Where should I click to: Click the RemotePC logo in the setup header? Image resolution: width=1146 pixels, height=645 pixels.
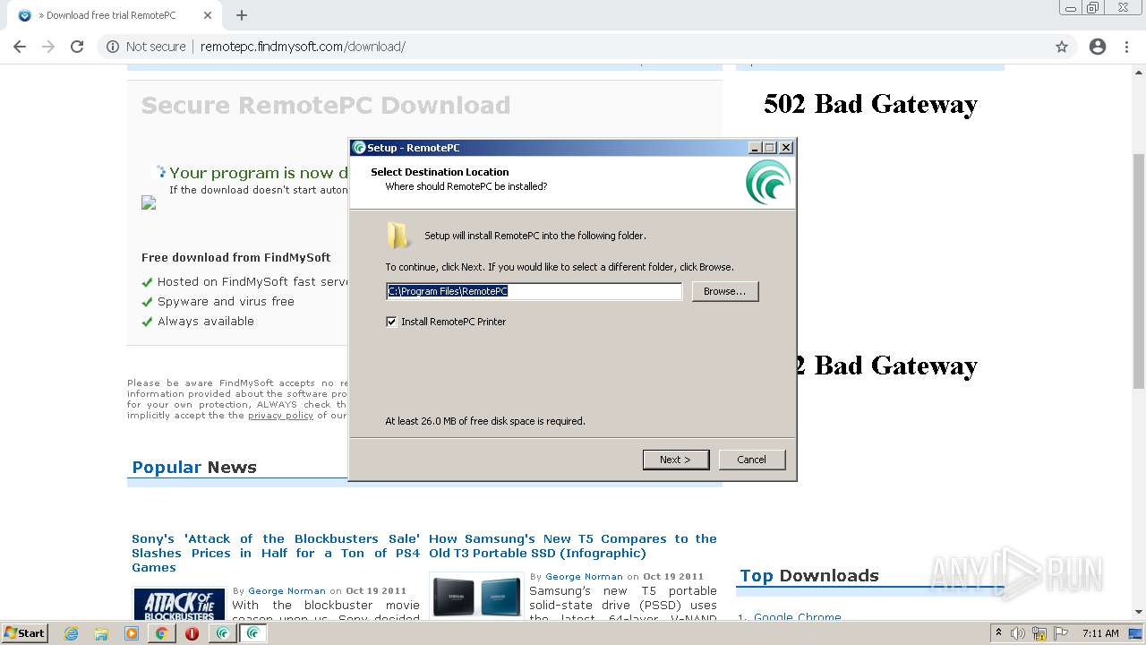[x=768, y=182]
